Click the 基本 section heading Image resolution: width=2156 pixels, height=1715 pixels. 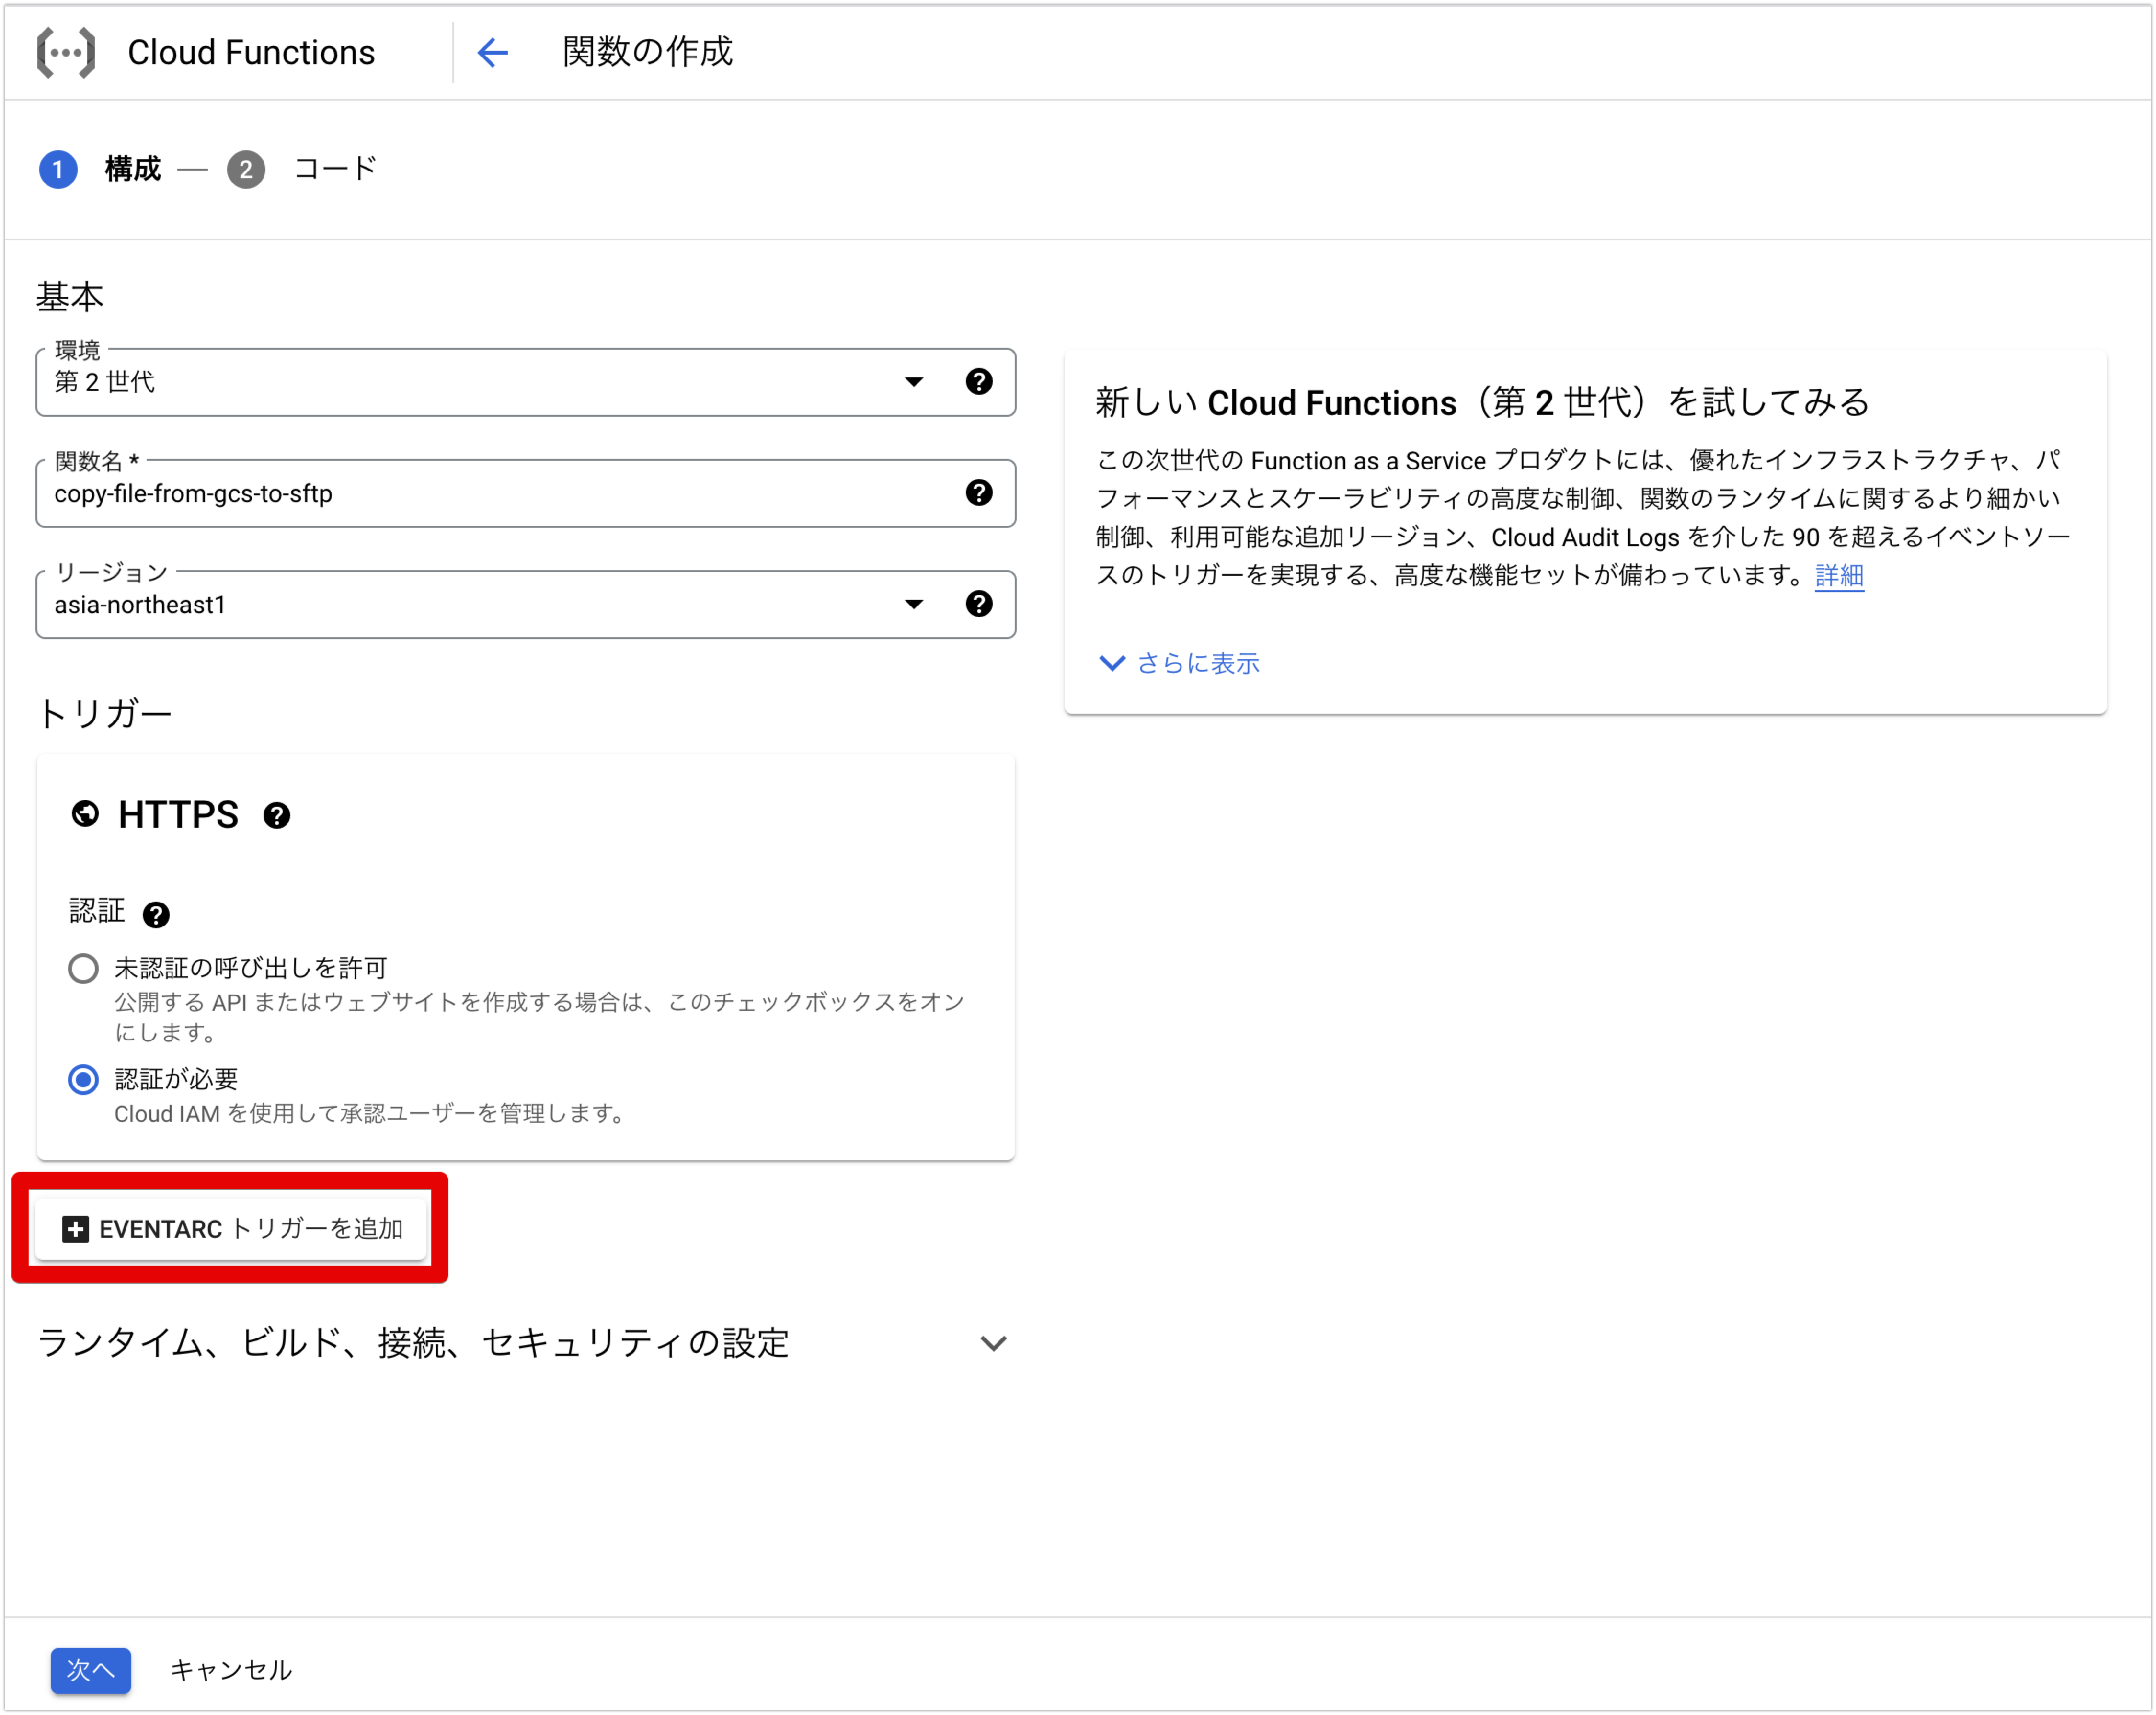pos(70,297)
